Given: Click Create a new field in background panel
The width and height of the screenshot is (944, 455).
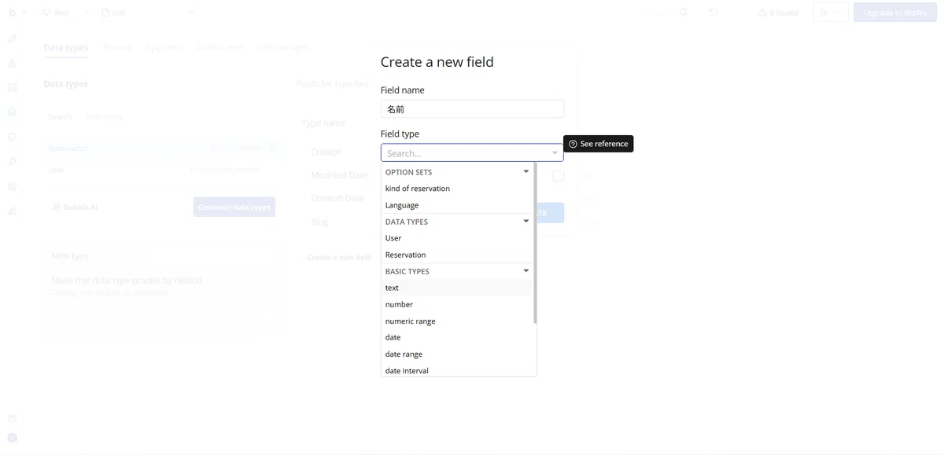Looking at the screenshot, I should click(339, 257).
